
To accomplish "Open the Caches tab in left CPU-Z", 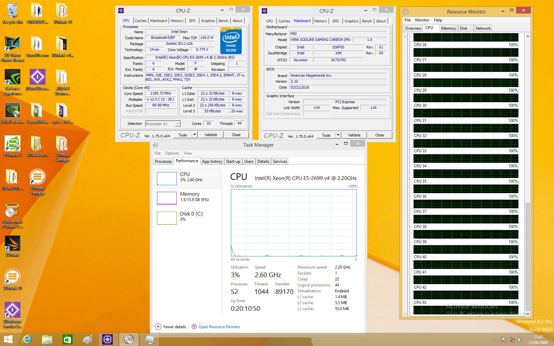I will click(x=141, y=21).
